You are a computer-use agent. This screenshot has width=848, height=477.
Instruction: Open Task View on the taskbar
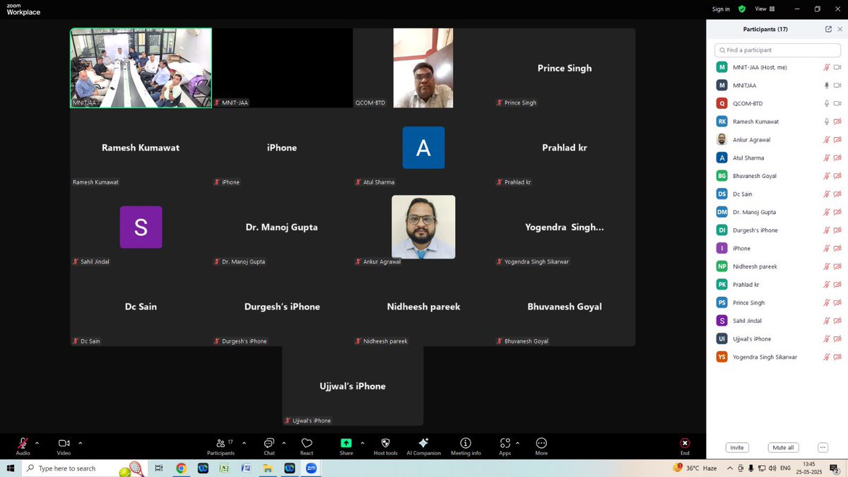pos(158,468)
